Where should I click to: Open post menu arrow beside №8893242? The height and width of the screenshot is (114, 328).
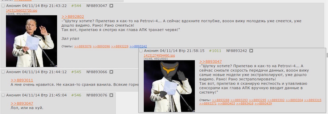coord(251,51)
